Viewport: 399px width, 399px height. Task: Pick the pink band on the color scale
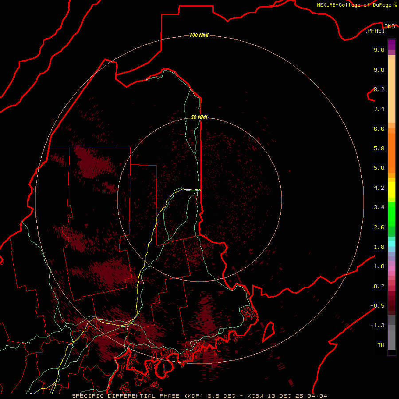pos(391,269)
